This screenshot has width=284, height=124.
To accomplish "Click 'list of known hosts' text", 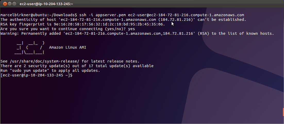I will coord(252,33).
